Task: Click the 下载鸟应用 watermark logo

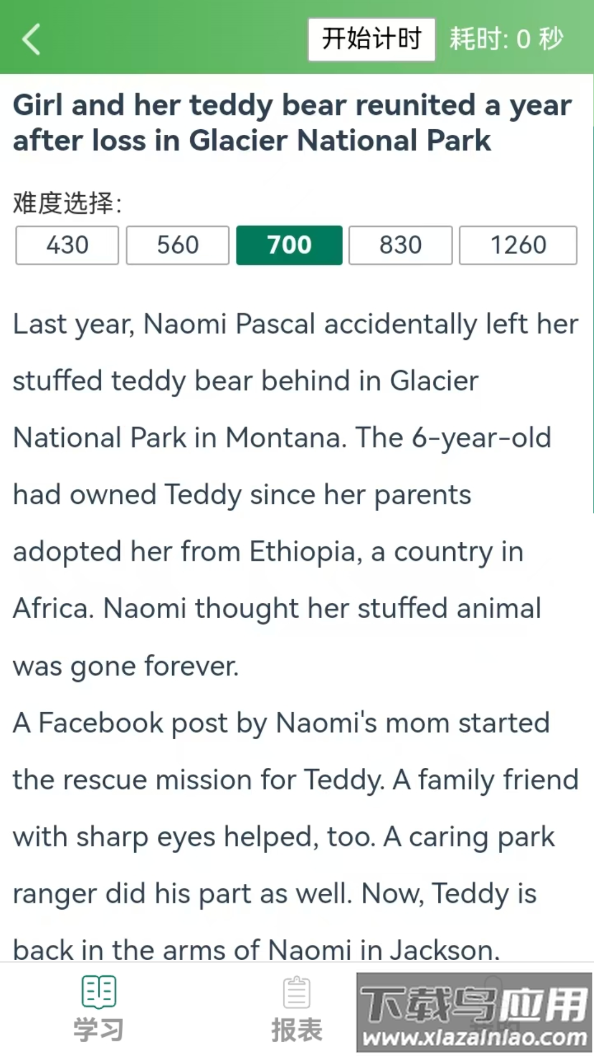Action: tap(474, 1004)
